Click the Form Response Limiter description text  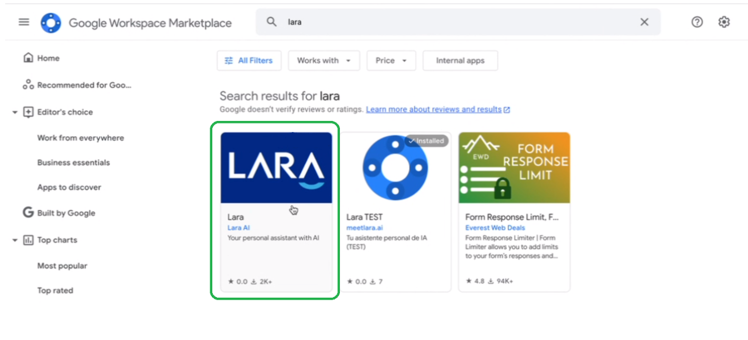point(511,247)
